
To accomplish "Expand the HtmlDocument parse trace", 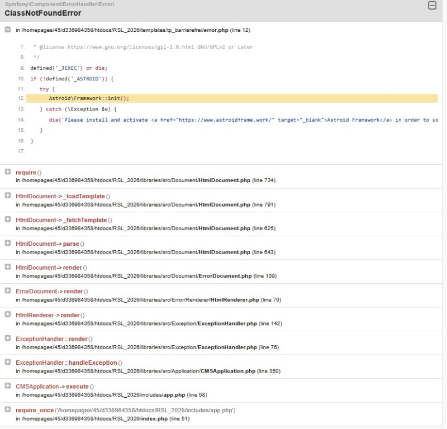I will (8, 243).
